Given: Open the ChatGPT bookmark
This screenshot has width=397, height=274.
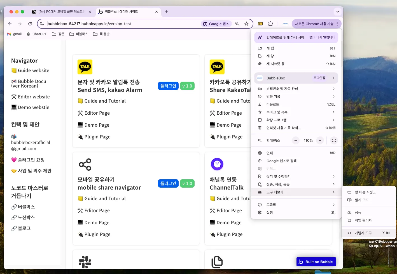Looking at the screenshot, I should pyautogui.click(x=37, y=34).
